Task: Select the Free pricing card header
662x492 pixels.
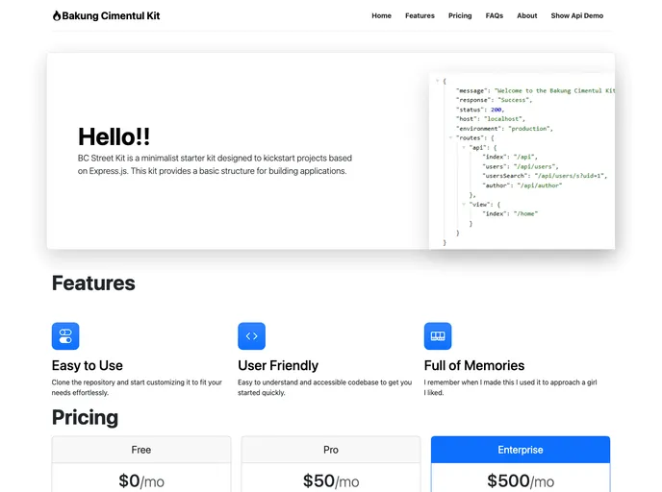Action: tap(141, 450)
